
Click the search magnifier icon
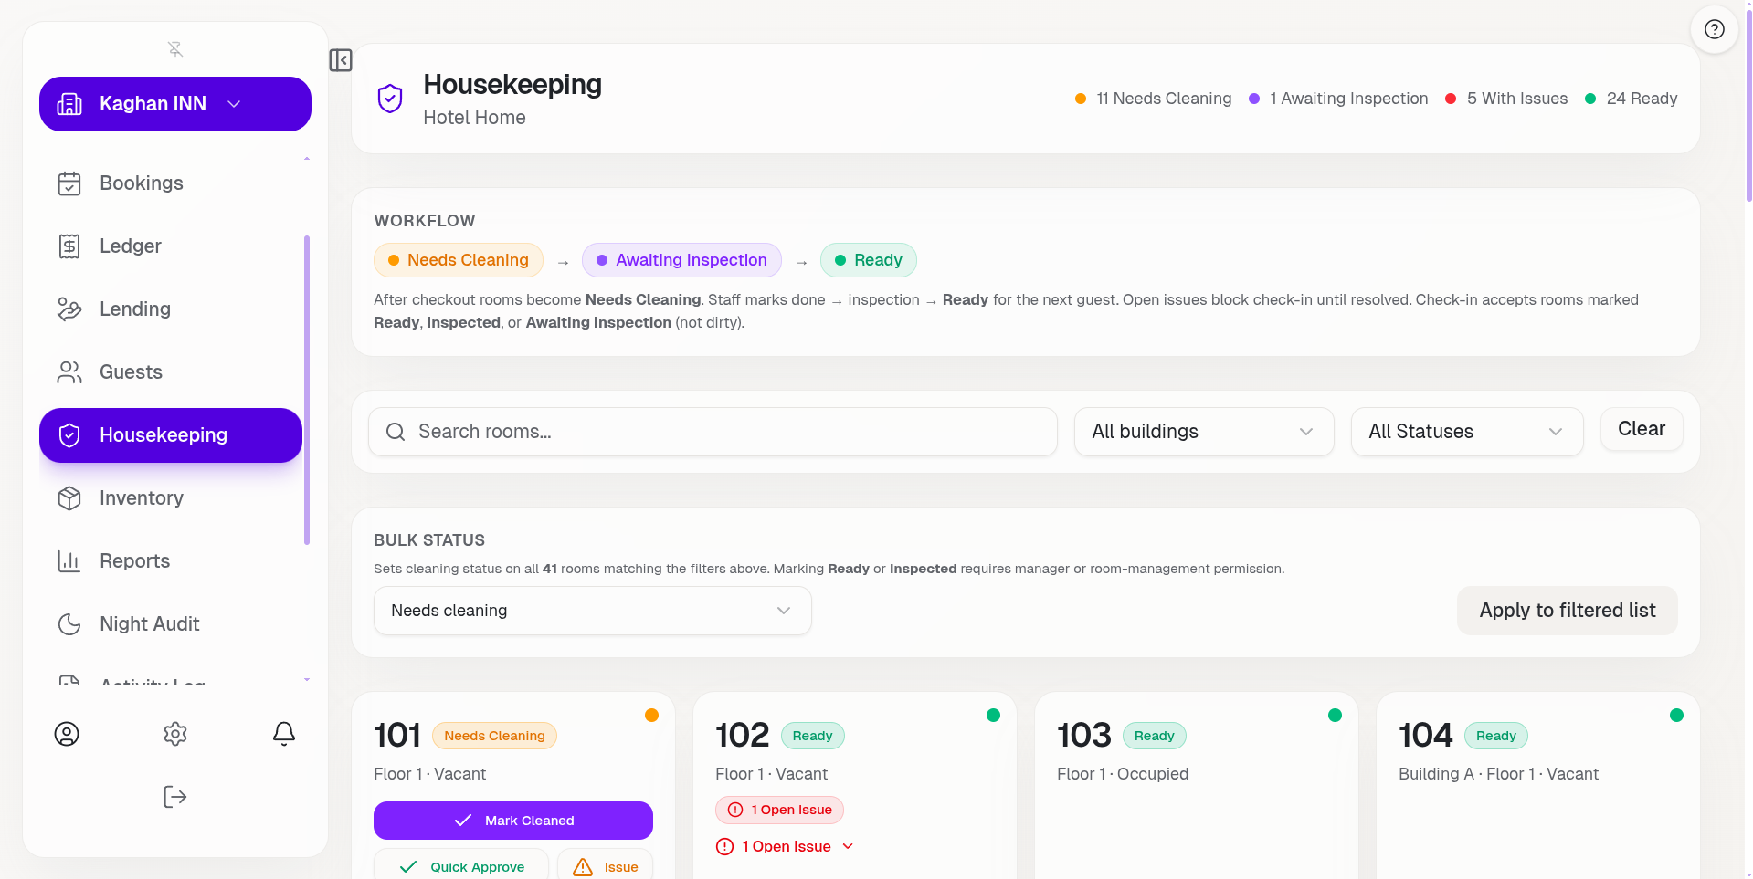(396, 432)
